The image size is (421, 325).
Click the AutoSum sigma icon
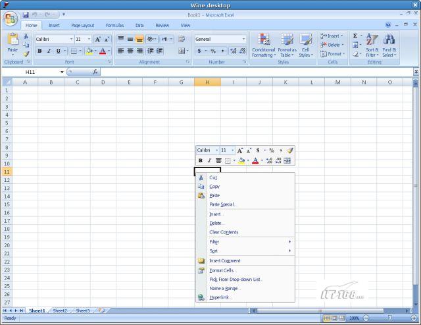point(355,36)
